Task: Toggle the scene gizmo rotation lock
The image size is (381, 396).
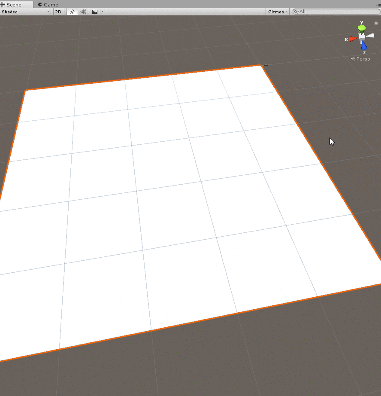Action: click(x=376, y=23)
